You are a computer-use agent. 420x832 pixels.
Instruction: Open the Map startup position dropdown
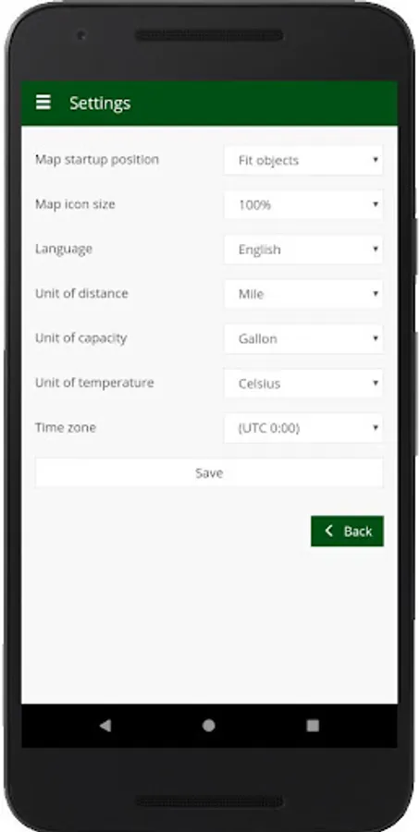(303, 160)
